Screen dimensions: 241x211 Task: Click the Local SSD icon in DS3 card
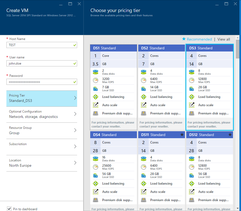click(x=192, y=89)
